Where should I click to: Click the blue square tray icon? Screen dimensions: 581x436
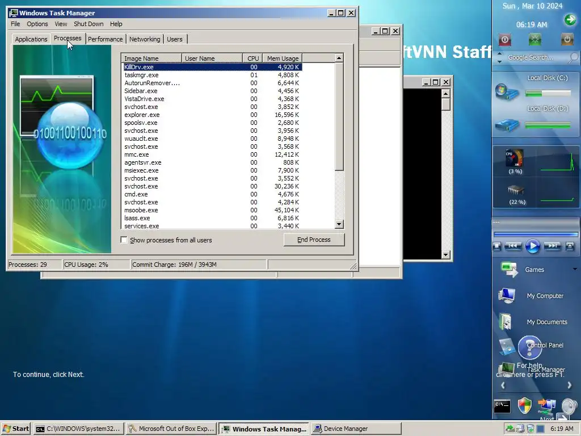[x=541, y=429]
